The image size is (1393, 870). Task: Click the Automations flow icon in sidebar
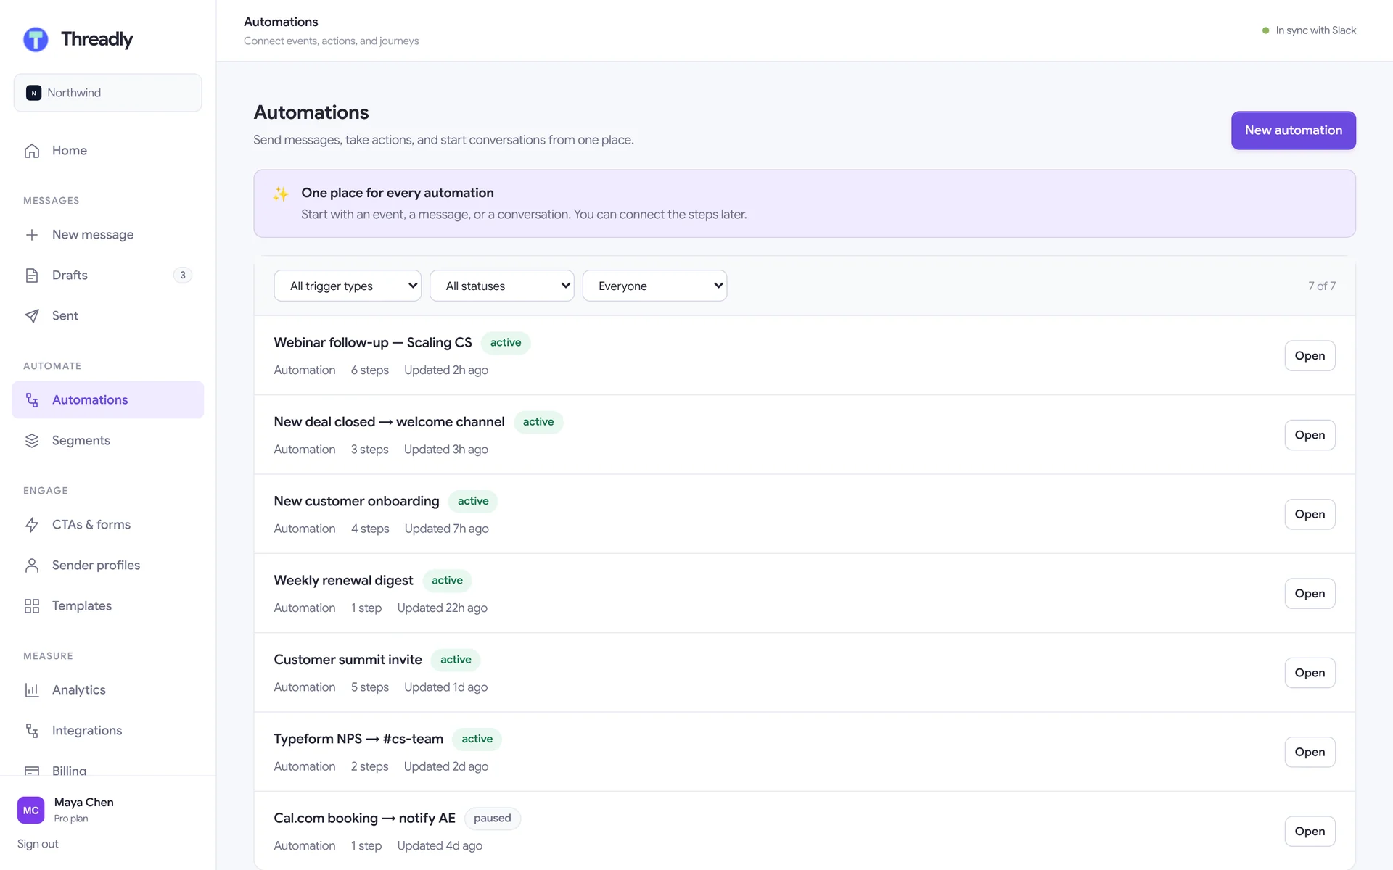point(32,400)
